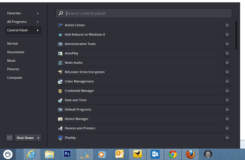245x160 pixels.
Task: Click the control panel list scrollbar
Action: [236, 36]
